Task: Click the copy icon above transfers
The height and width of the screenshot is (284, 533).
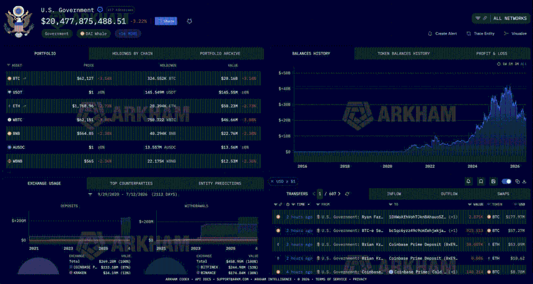Action: 518,181
